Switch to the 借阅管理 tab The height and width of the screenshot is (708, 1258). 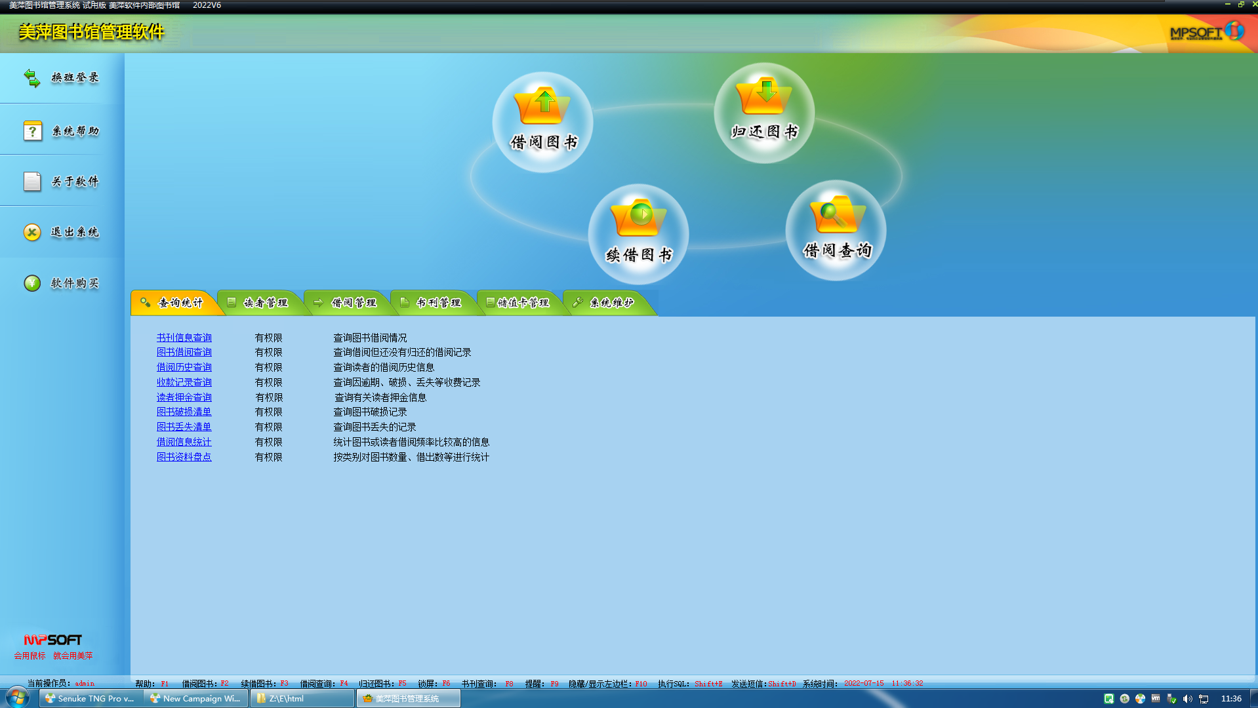point(348,303)
